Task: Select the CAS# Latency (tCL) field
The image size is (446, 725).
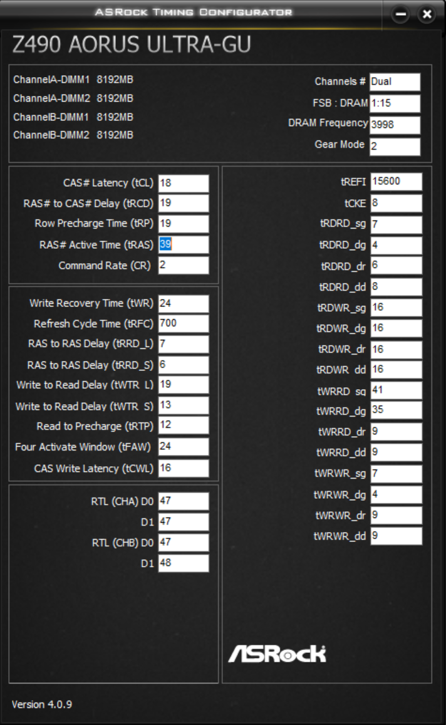Action: click(184, 183)
